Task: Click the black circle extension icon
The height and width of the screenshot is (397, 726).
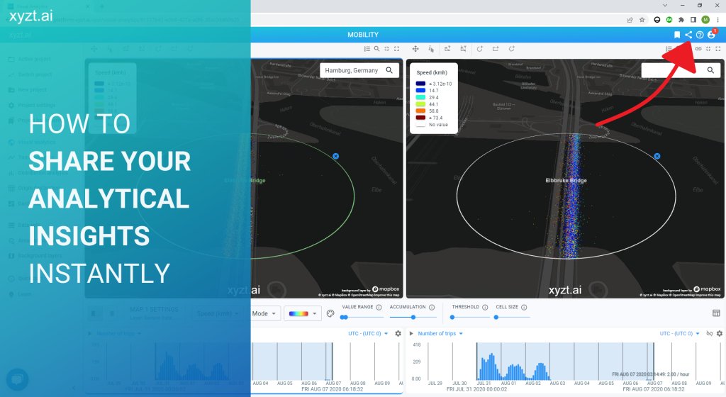Action: (657, 19)
